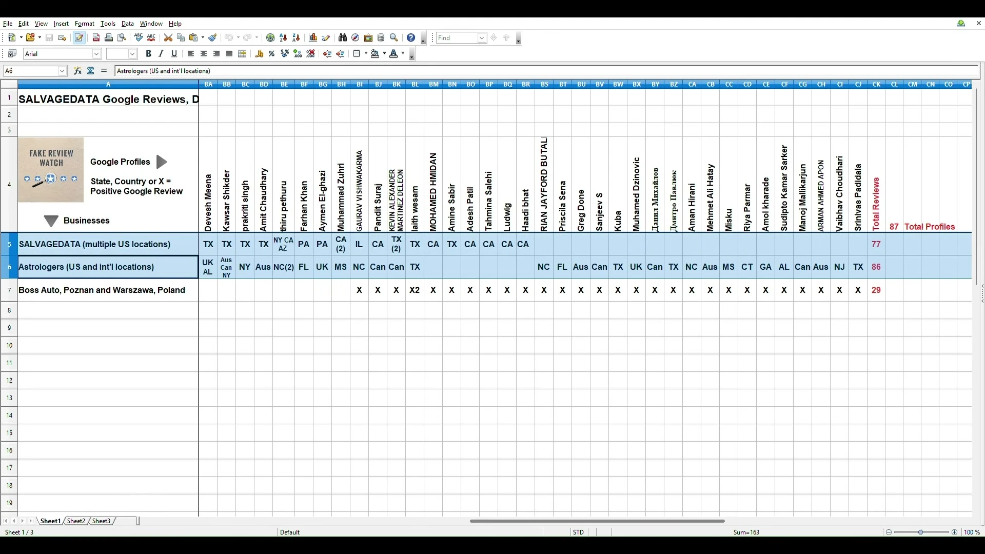Switch to Sheet2 tab
This screenshot has height=554, width=985.
76,521
